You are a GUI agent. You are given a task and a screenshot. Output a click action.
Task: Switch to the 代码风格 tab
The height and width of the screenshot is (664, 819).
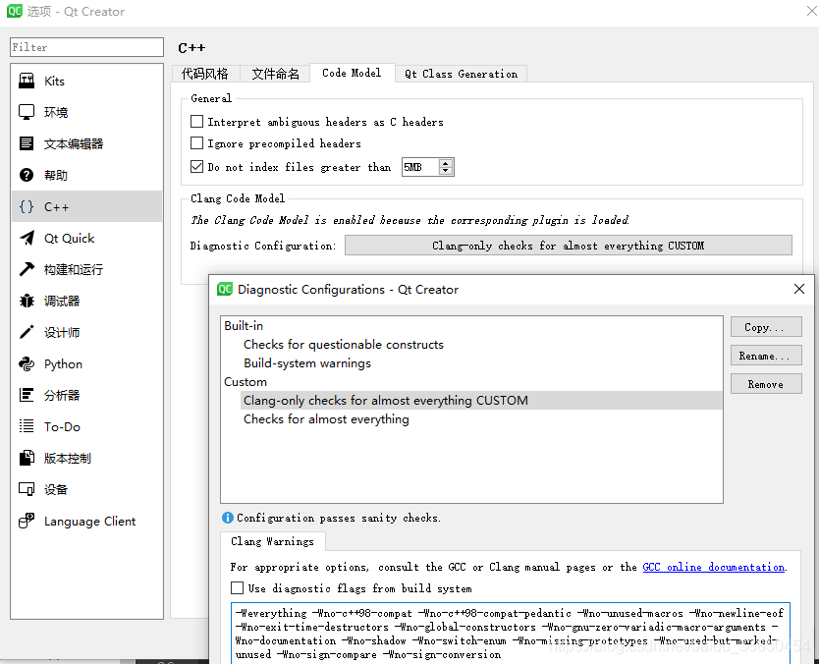(205, 74)
